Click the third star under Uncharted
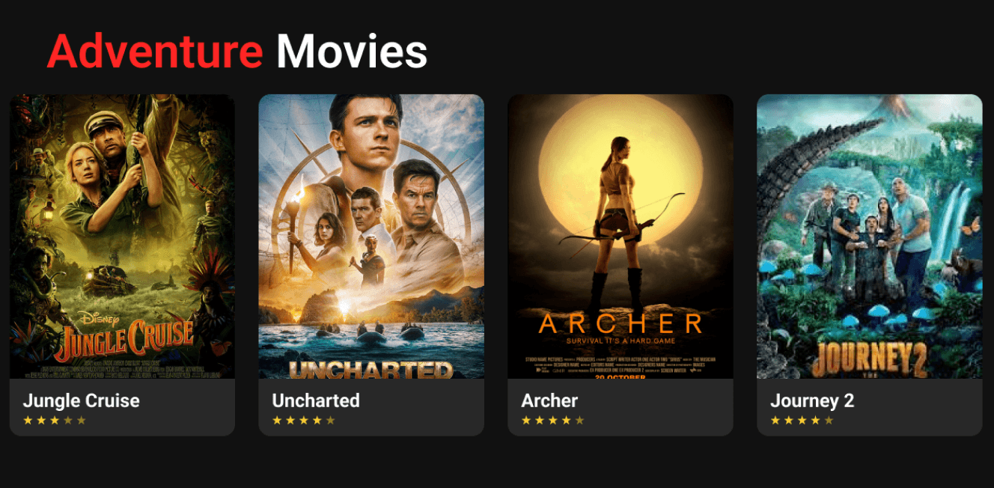 [x=304, y=421]
